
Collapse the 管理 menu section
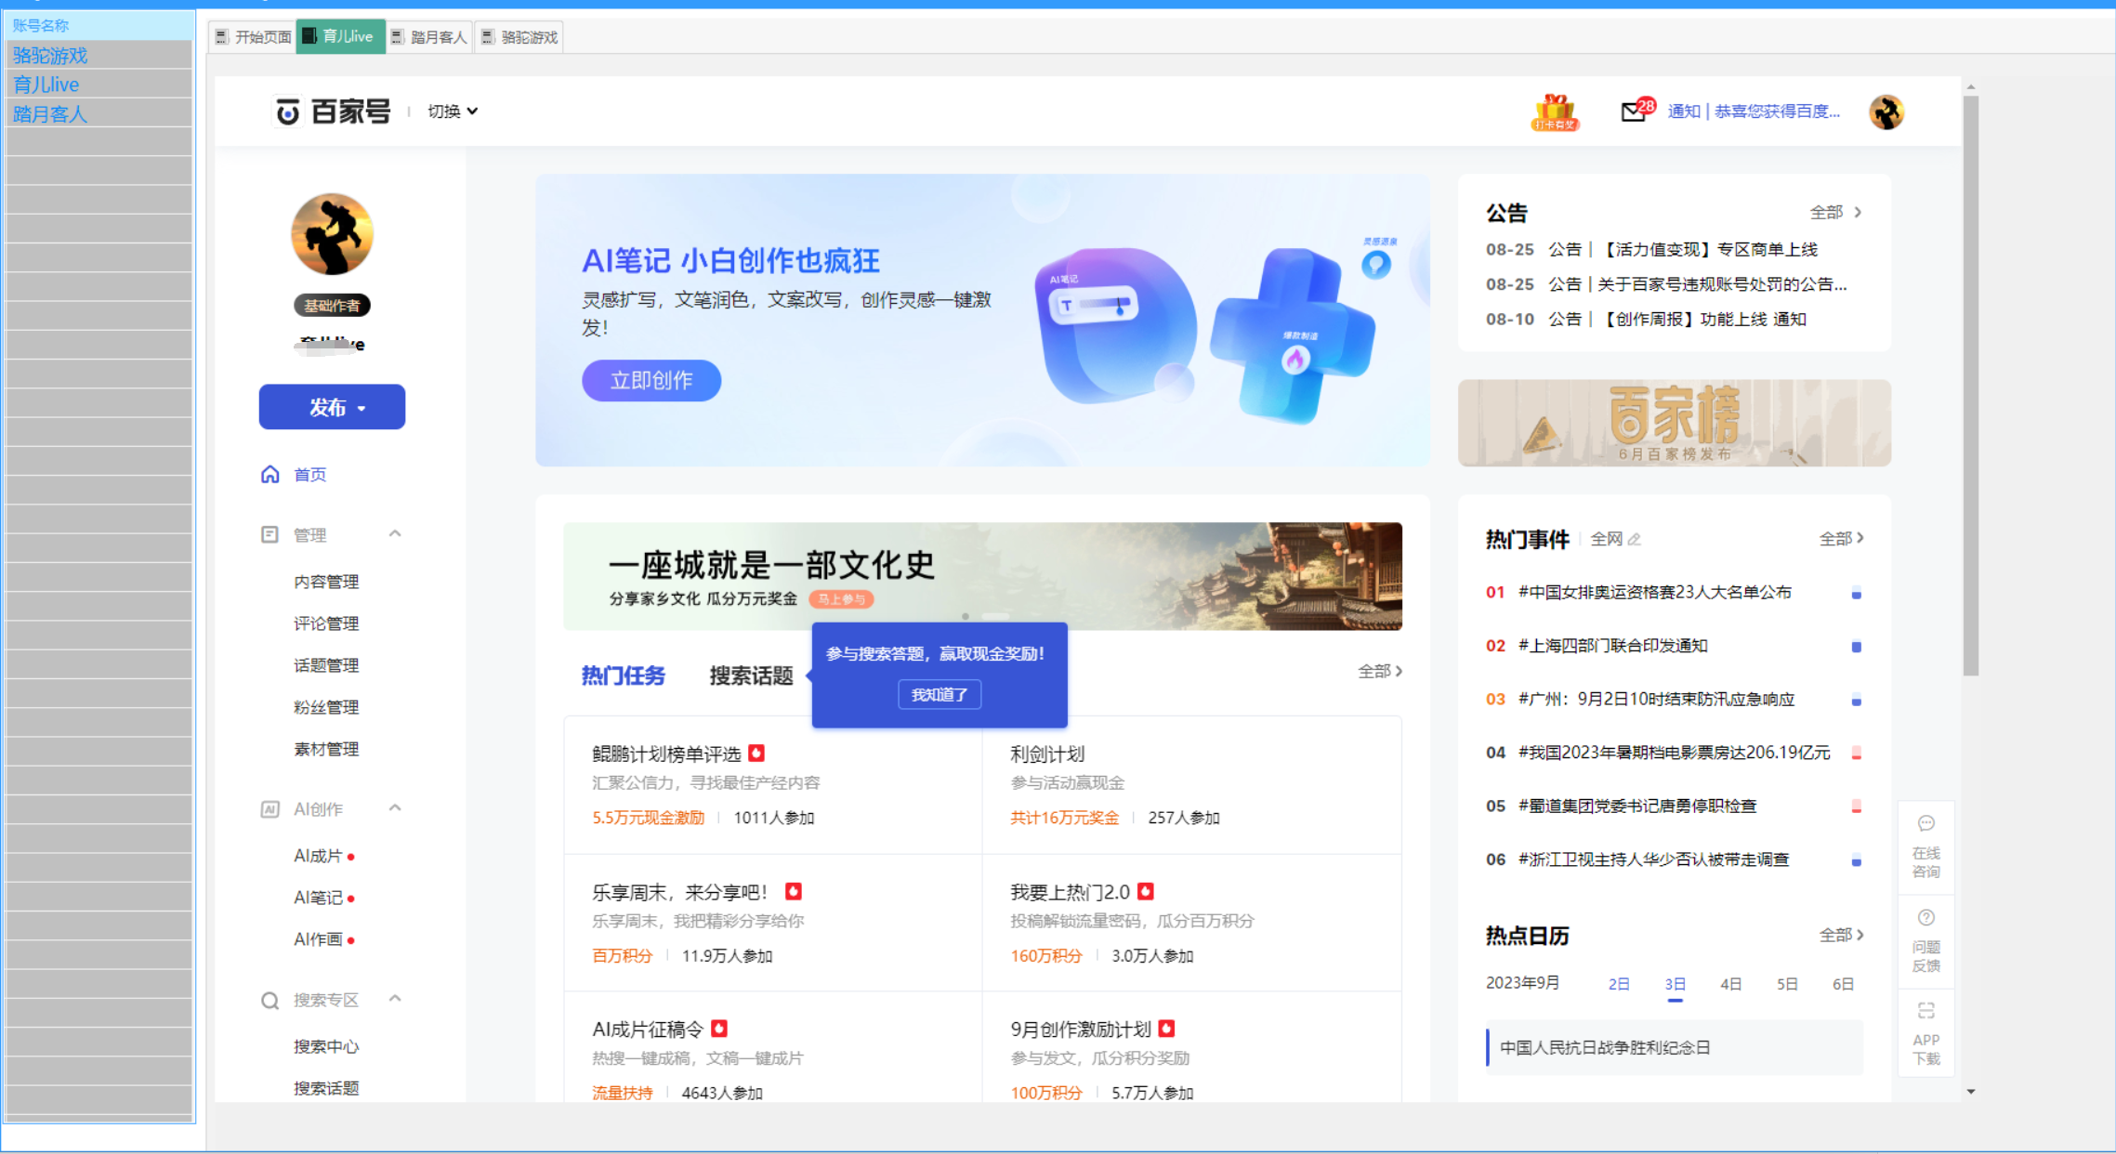click(395, 533)
